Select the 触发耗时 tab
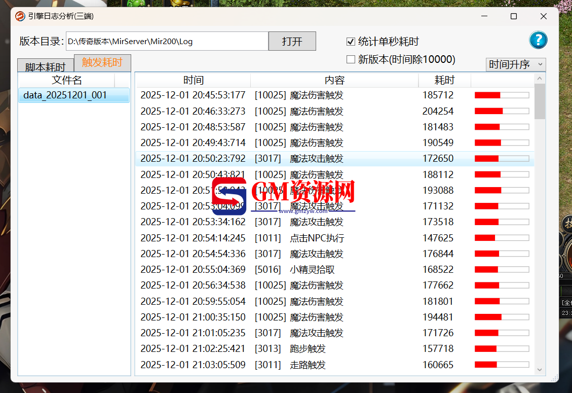Viewport: 572px width, 393px height. click(x=102, y=63)
